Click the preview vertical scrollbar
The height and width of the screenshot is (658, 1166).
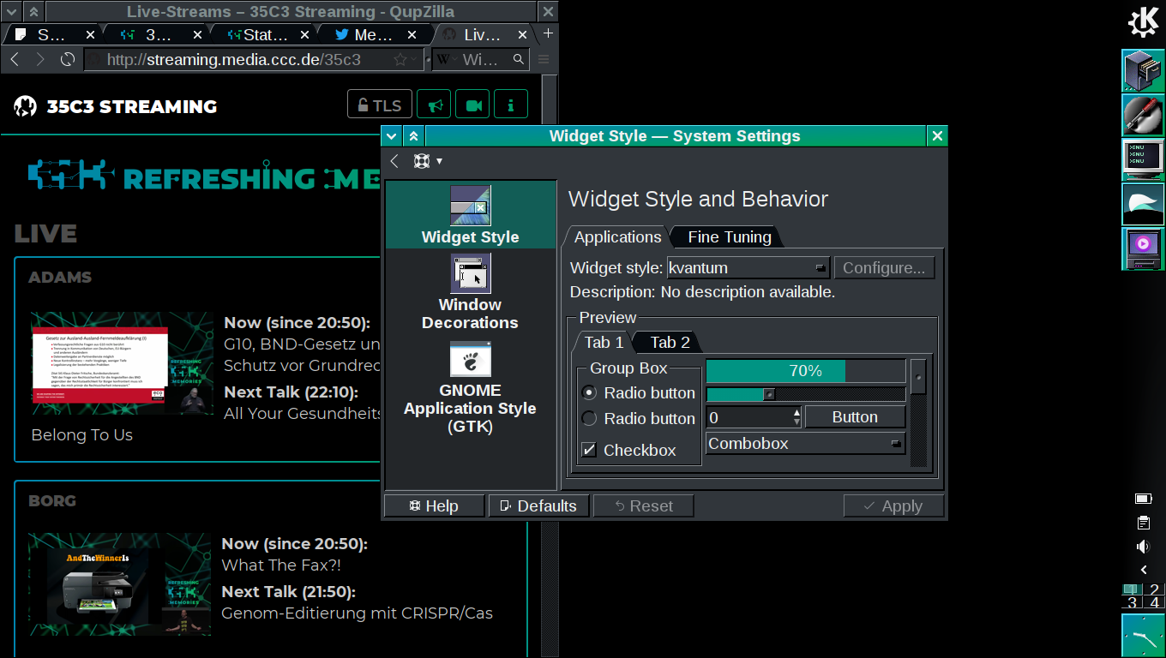pyautogui.click(x=919, y=414)
